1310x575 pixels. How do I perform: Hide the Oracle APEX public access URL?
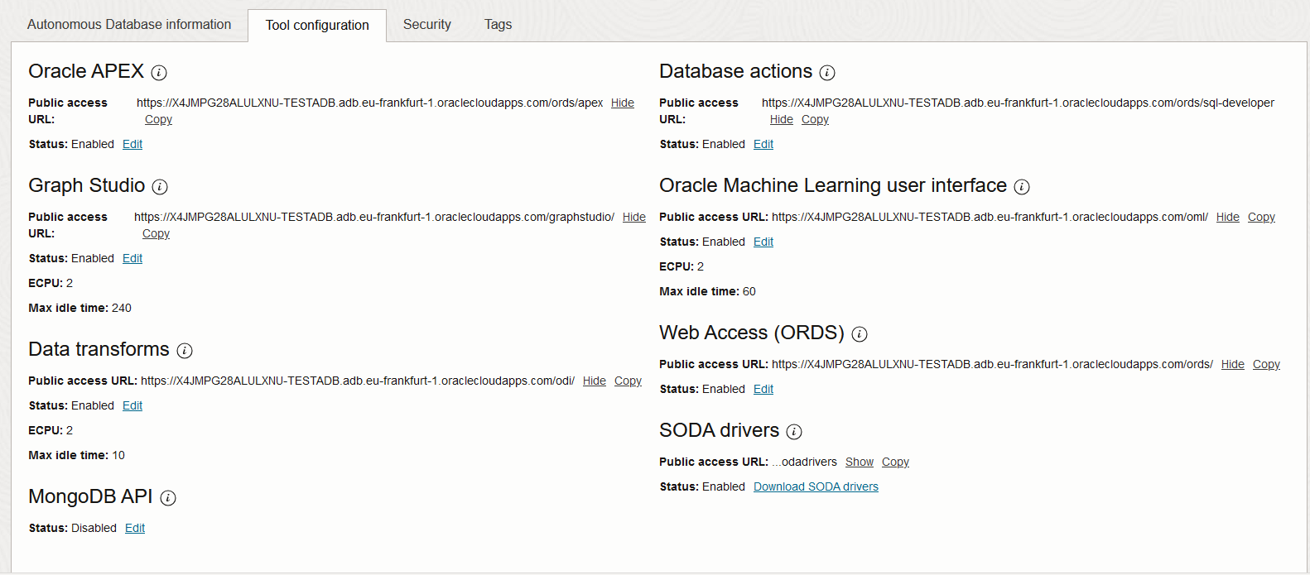[623, 103]
